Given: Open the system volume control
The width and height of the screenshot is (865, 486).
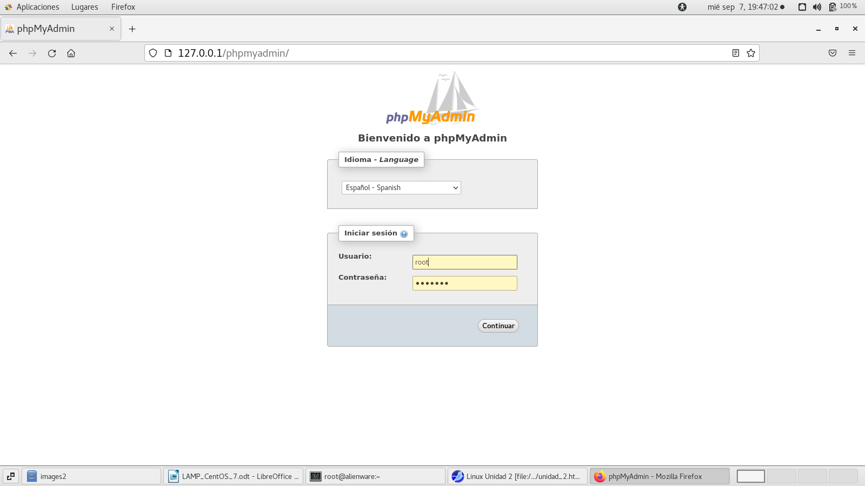Looking at the screenshot, I should tap(817, 7).
